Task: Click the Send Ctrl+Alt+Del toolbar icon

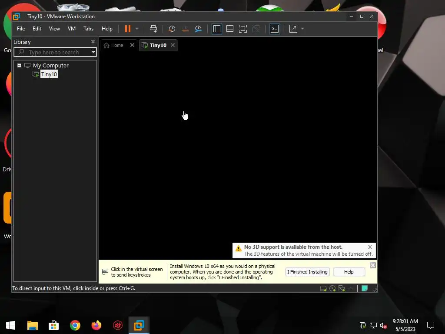Action: pos(153,29)
